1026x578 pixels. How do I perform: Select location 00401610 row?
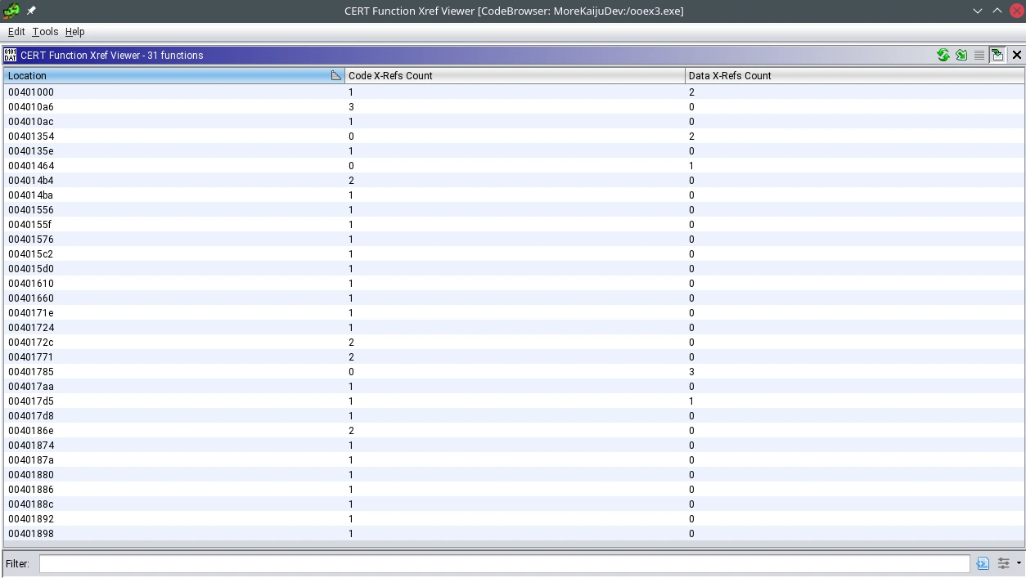pos(513,284)
